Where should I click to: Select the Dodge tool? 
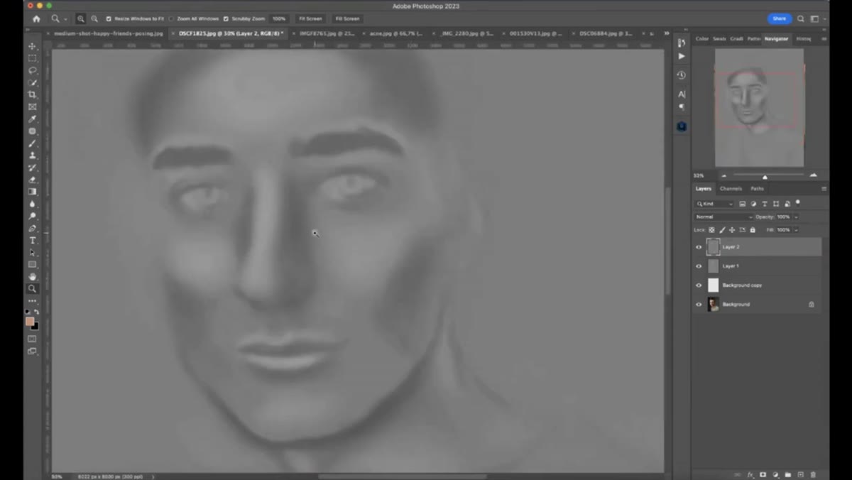pos(32,216)
